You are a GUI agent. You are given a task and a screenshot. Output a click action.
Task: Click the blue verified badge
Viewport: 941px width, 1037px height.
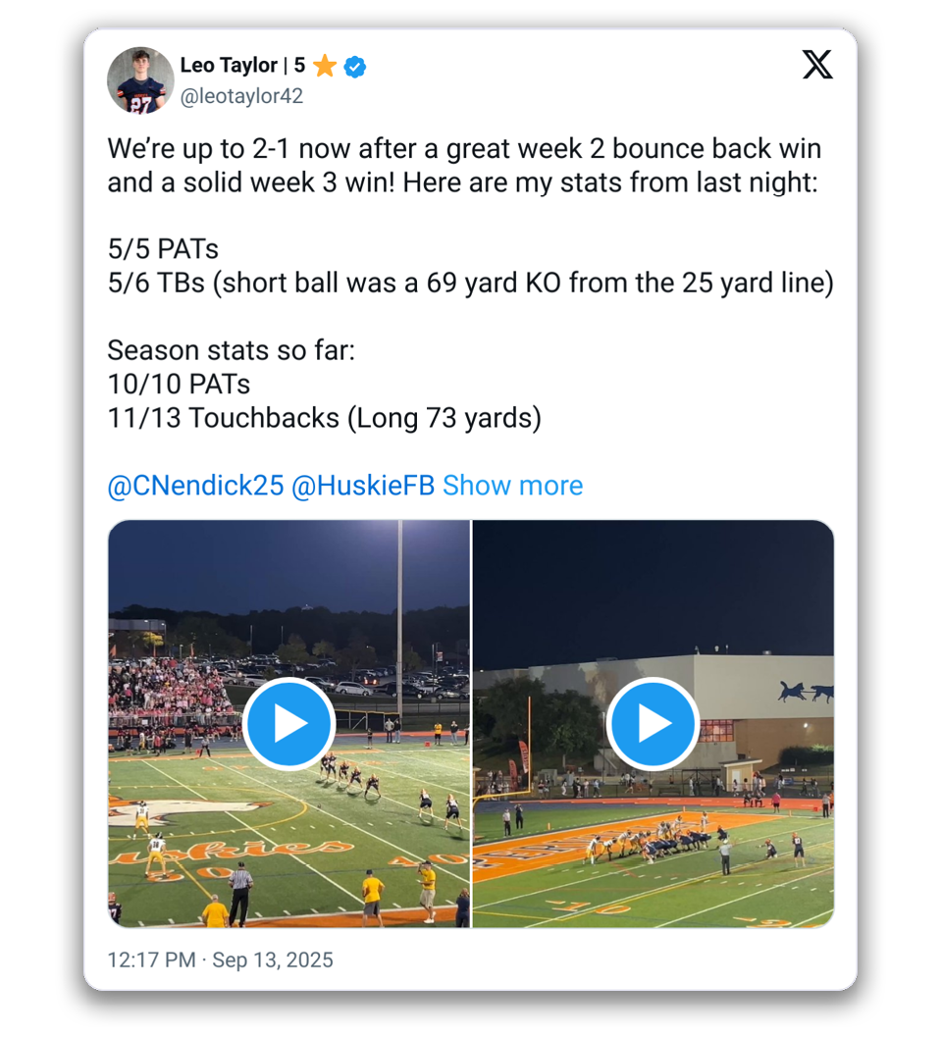tap(355, 67)
